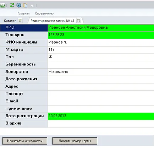Image resolution: width=154 pixels, height=148 pixels.
Task: Click the empty В архив field
Action: tap(101, 124)
